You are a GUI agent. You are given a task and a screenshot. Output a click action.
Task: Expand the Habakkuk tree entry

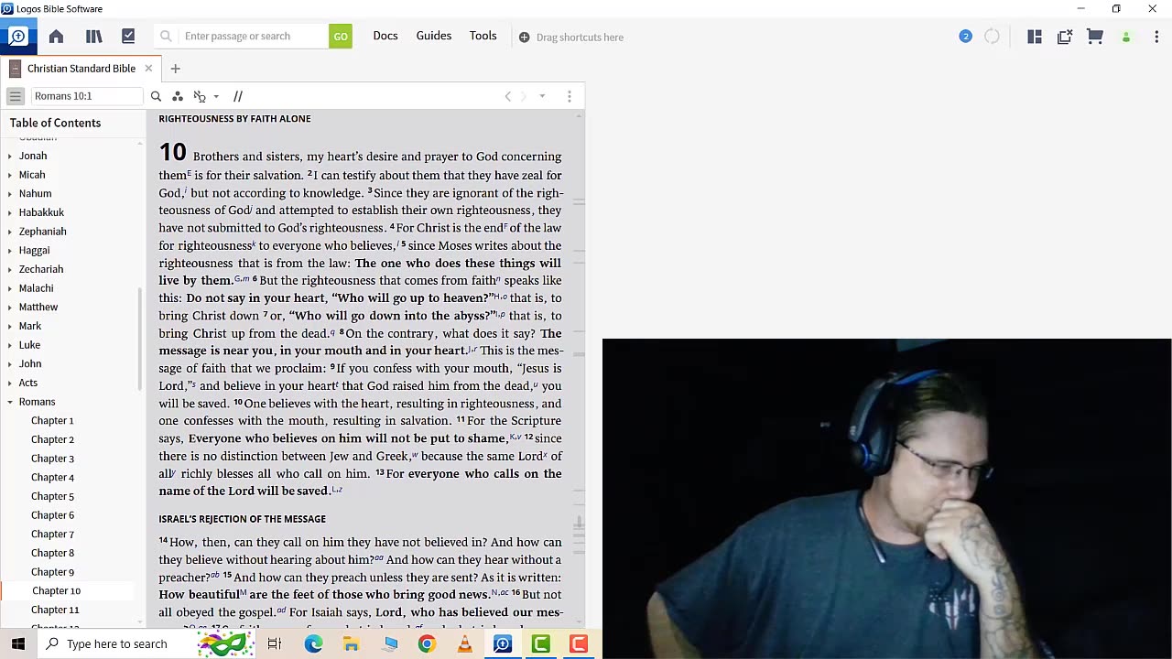pyautogui.click(x=10, y=213)
